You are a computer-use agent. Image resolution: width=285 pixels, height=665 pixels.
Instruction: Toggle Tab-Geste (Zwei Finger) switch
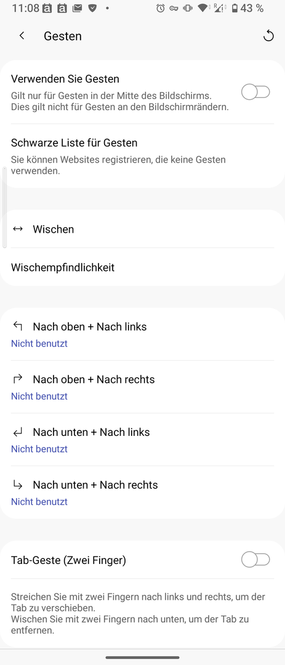point(255,560)
